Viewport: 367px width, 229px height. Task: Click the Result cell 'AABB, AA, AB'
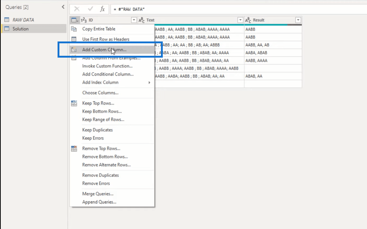(273, 45)
